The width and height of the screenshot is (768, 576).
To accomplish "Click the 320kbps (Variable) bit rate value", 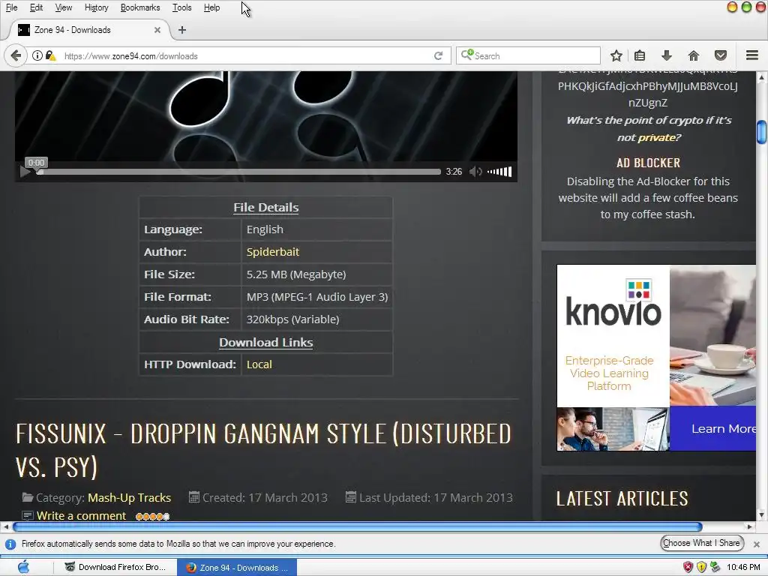I will tap(292, 319).
